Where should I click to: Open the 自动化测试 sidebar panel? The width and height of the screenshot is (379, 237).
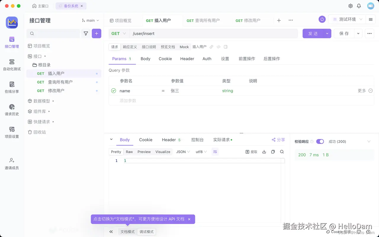click(x=12, y=65)
